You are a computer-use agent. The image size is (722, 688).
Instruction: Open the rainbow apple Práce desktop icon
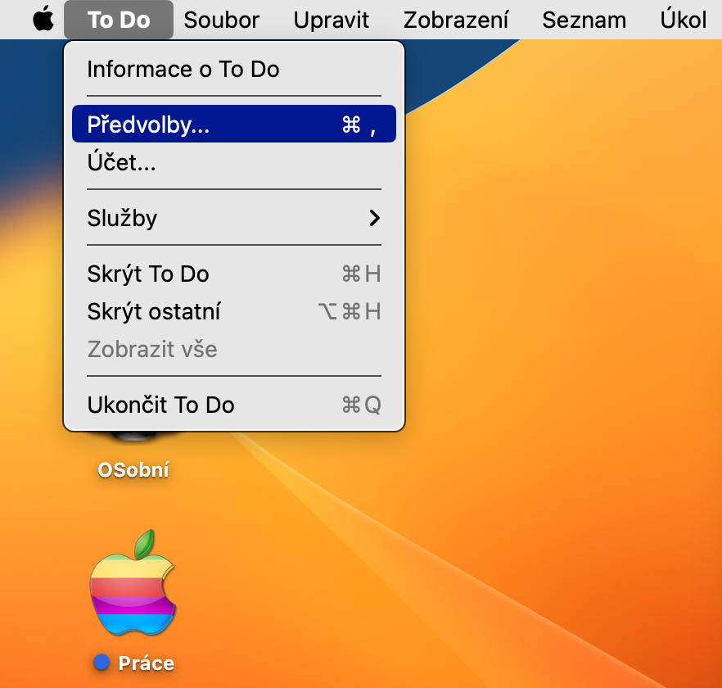(133, 583)
